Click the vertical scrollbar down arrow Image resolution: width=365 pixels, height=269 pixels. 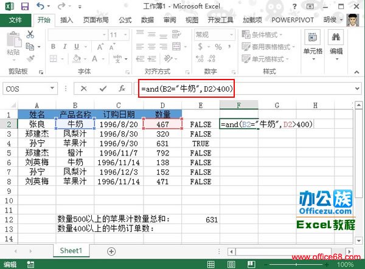358,240
